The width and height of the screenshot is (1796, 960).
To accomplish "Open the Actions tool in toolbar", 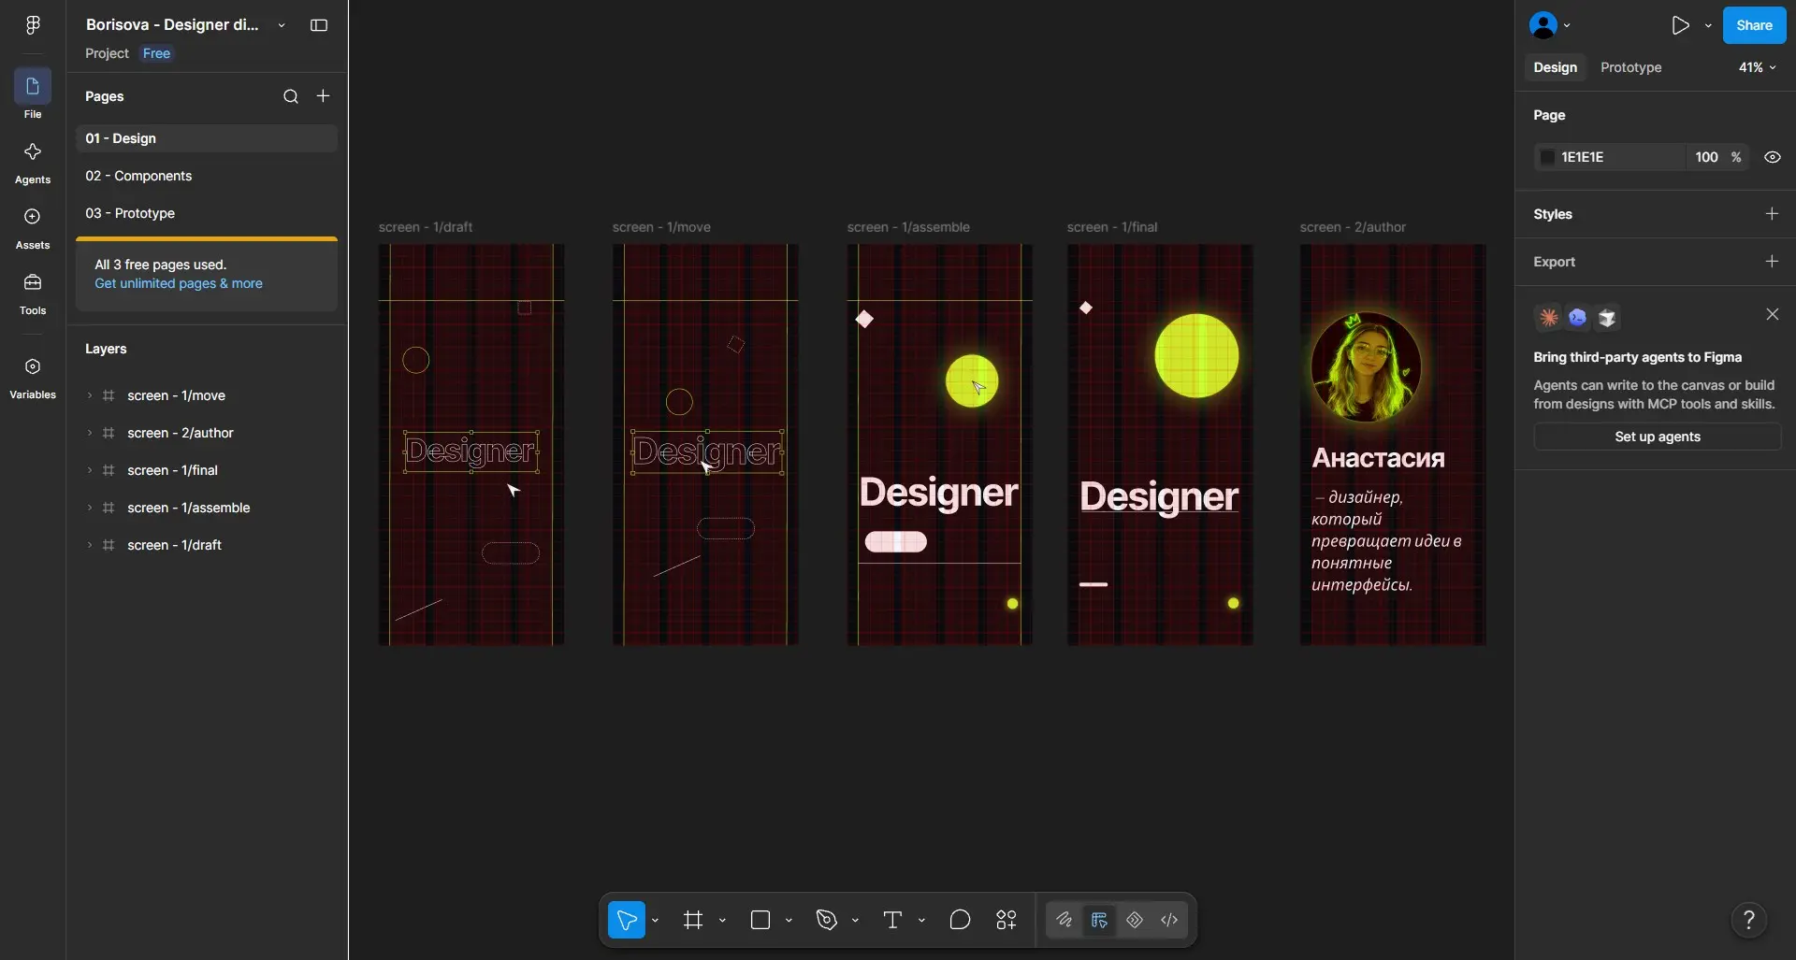I will [1007, 920].
